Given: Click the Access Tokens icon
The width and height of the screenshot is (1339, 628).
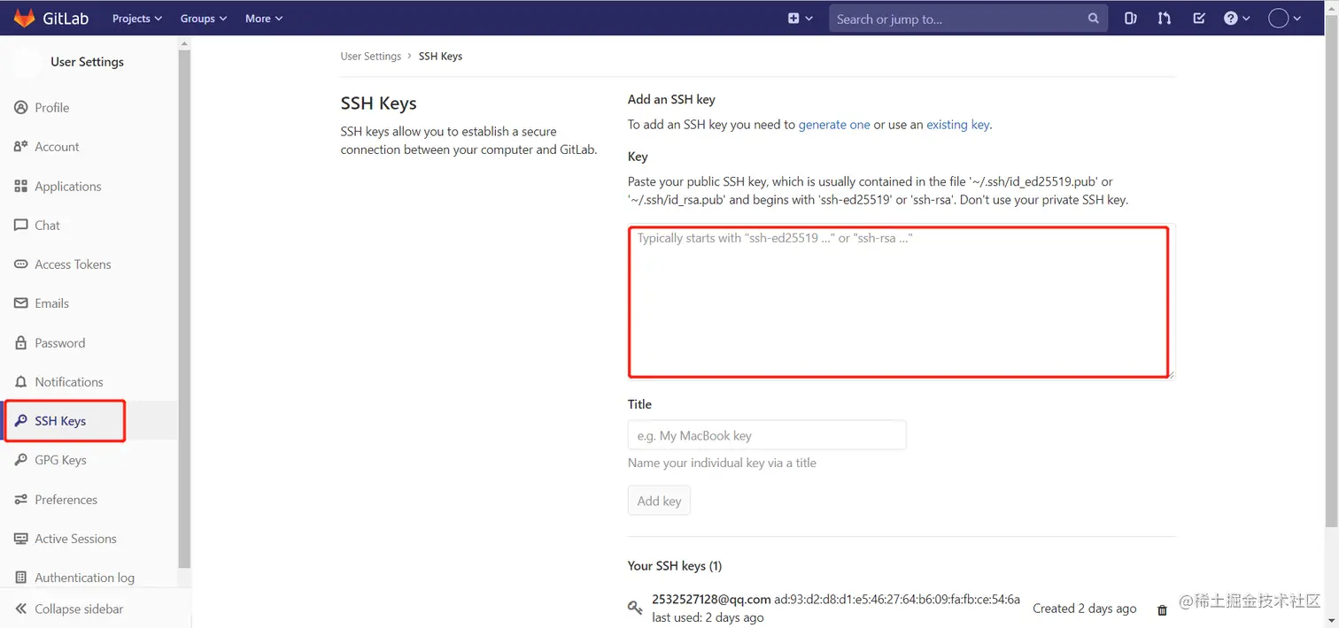Looking at the screenshot, I should [21, 264].
